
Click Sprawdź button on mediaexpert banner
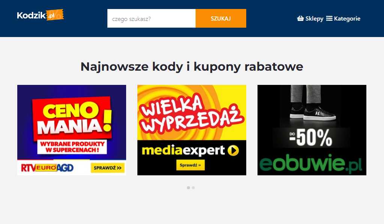[x=190, y=165]
